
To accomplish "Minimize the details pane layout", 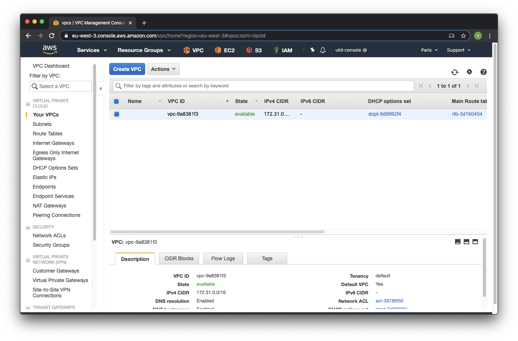I will (x=458, y=242).
